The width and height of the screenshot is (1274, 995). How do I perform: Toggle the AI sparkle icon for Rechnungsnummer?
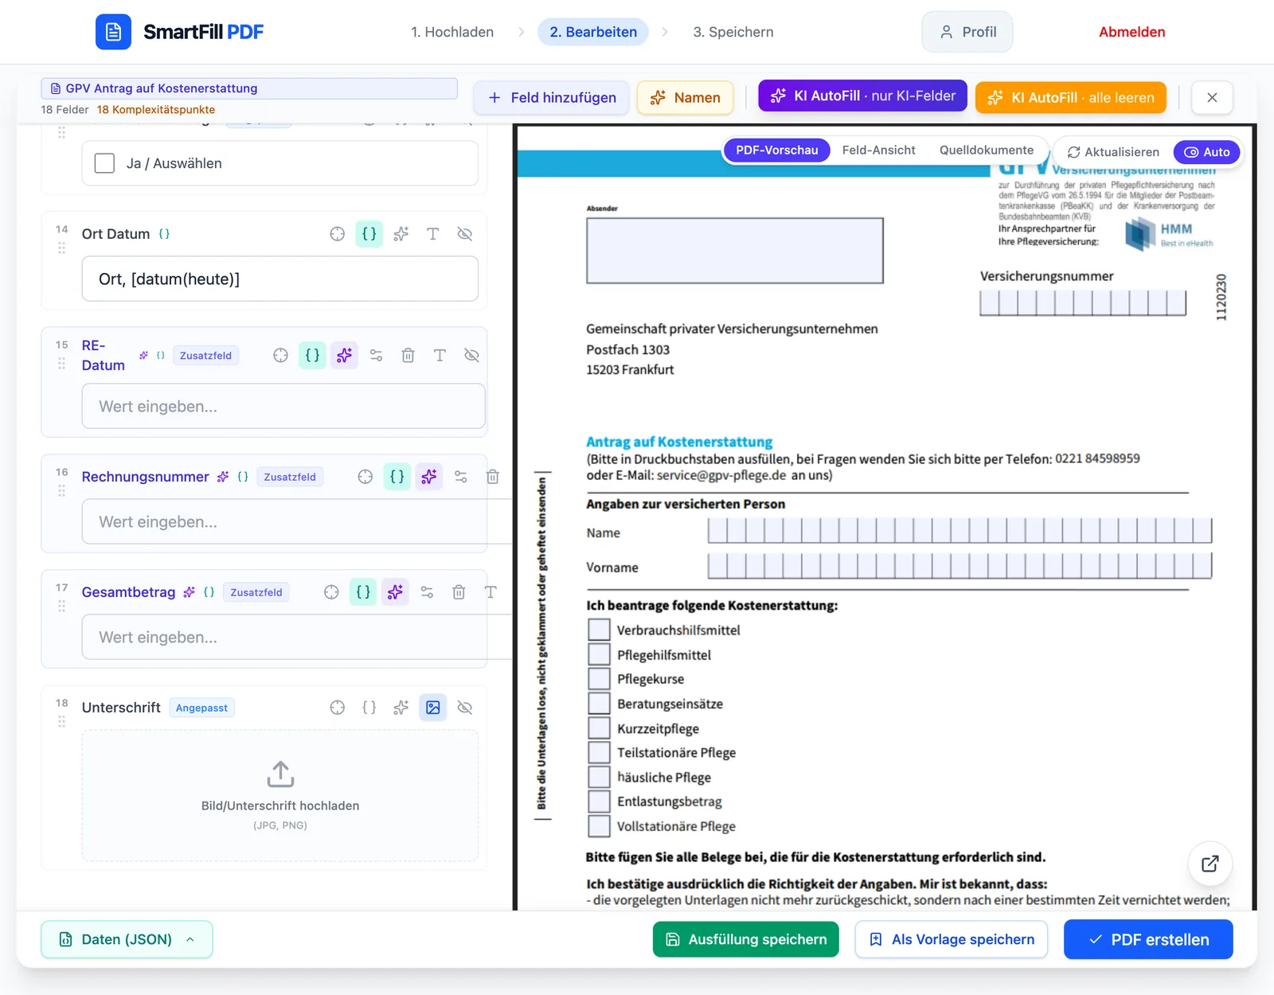(429, 477)
